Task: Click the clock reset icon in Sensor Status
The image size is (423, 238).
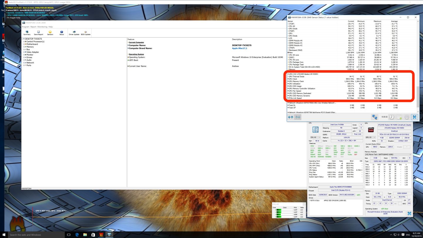Action: [392, 117]
